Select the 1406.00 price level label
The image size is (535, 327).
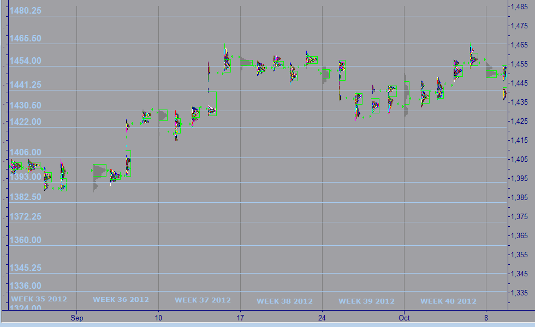(x=24, y=153)
